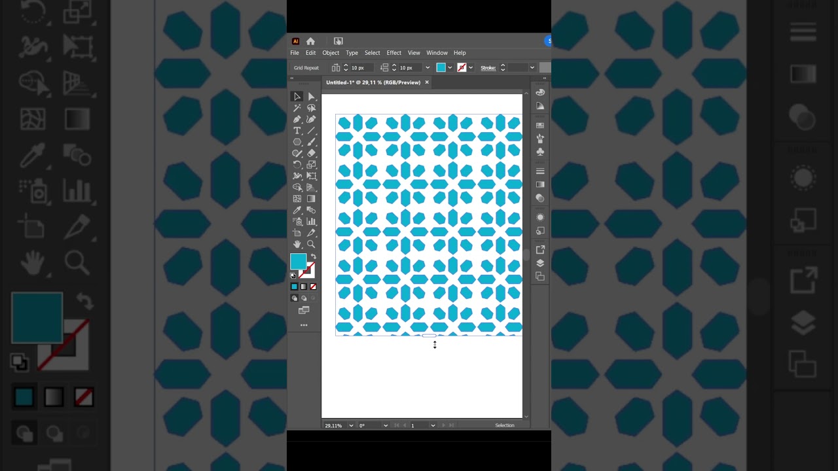
Task: Select the Eyedropper tool
Action: [x=297, y=210]
